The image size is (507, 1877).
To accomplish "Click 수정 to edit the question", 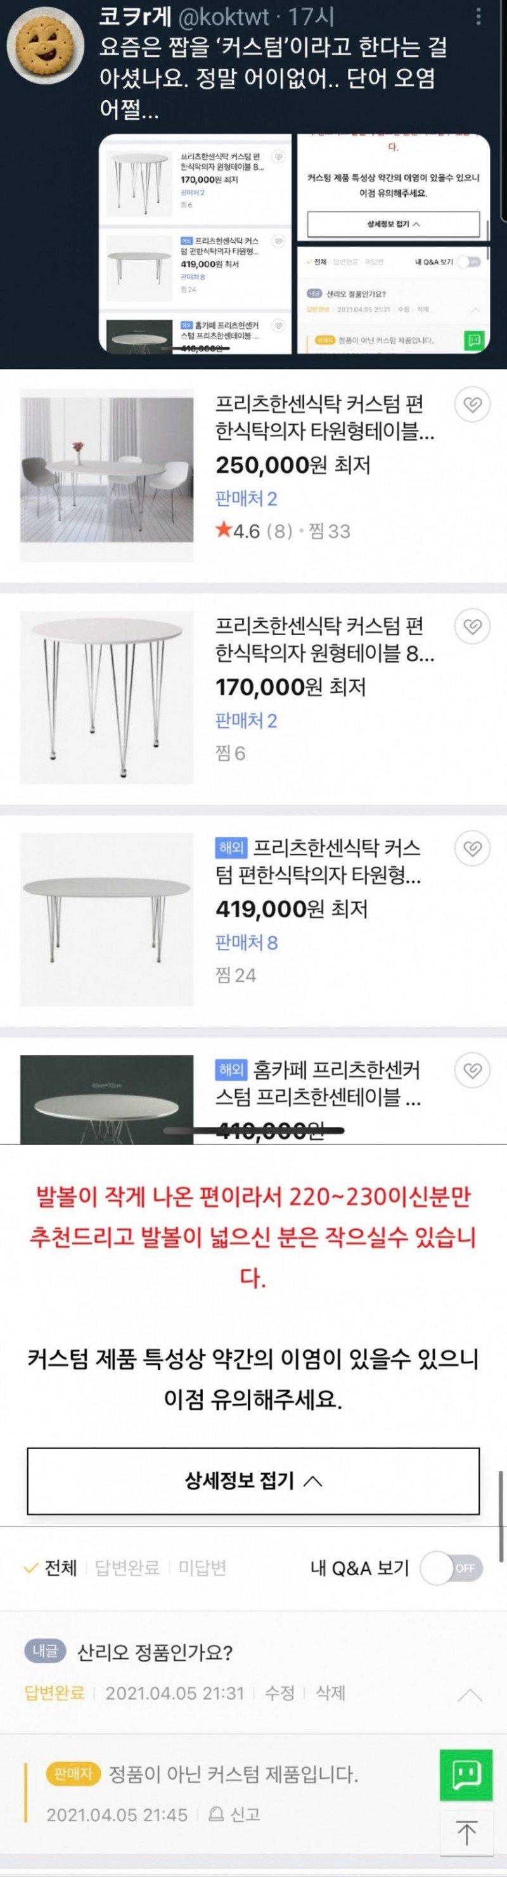I will click(279, 1693).
